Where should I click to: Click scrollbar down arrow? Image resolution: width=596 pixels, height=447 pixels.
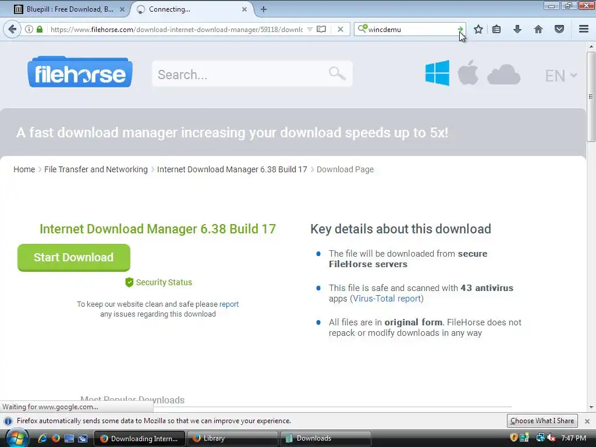click(591, 407)
